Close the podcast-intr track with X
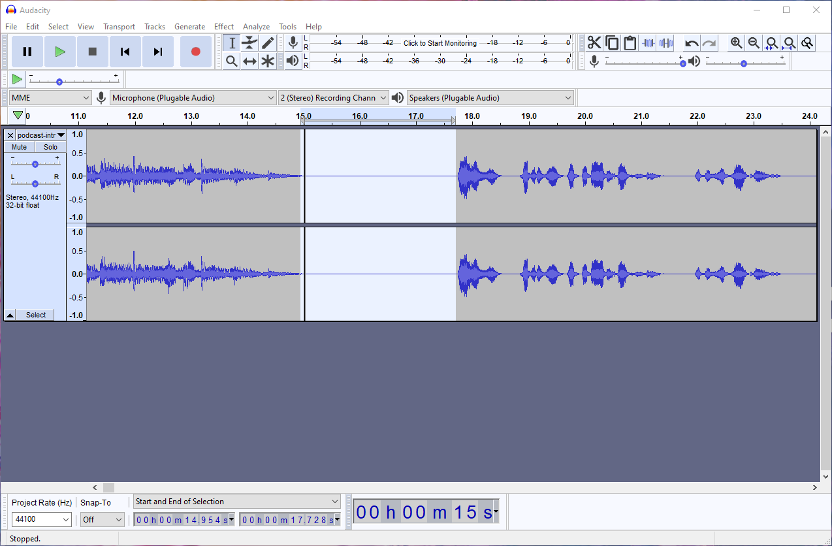The image size is (832, 546). tap(10, 135)
